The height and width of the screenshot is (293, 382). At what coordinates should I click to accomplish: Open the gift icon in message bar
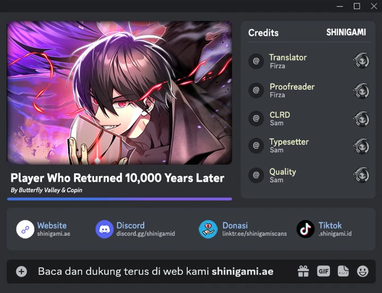[303, 271]
